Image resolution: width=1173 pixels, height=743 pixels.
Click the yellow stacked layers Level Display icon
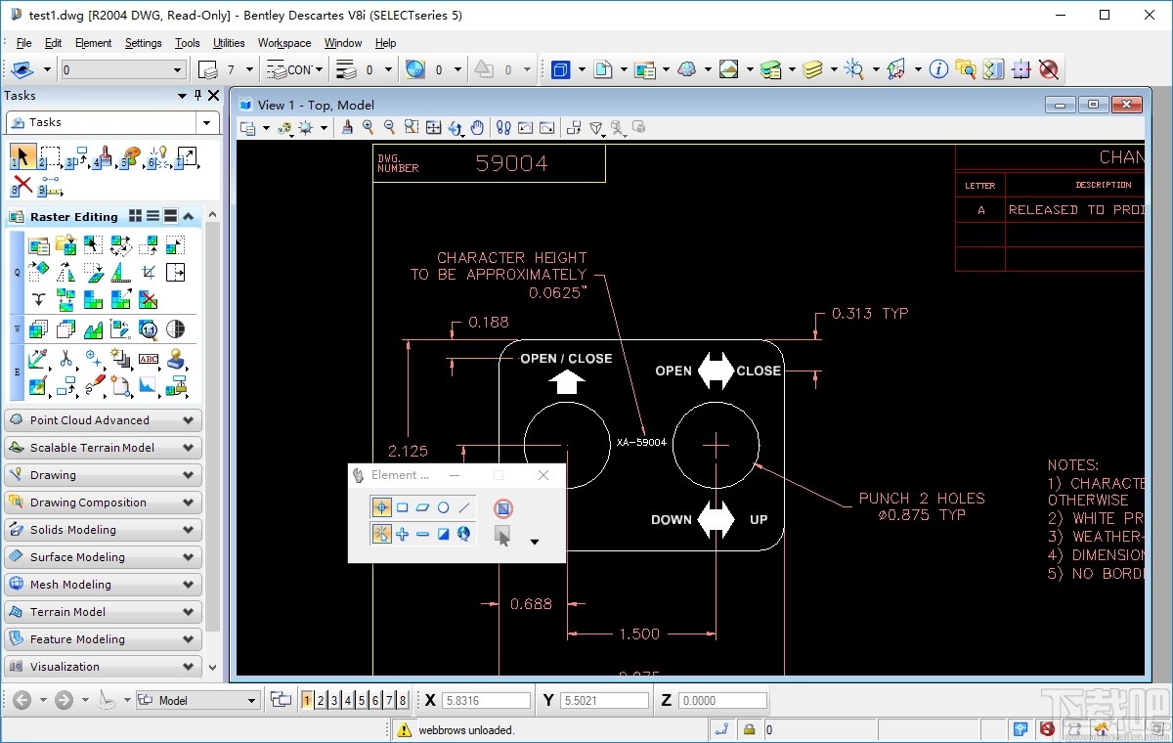[812, 69]
